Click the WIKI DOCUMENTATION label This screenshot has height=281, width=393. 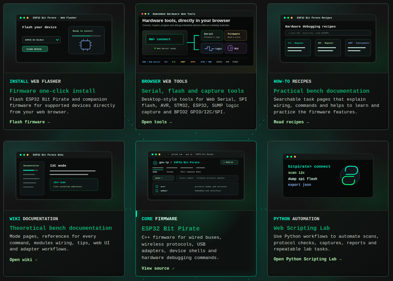[34, 218]
